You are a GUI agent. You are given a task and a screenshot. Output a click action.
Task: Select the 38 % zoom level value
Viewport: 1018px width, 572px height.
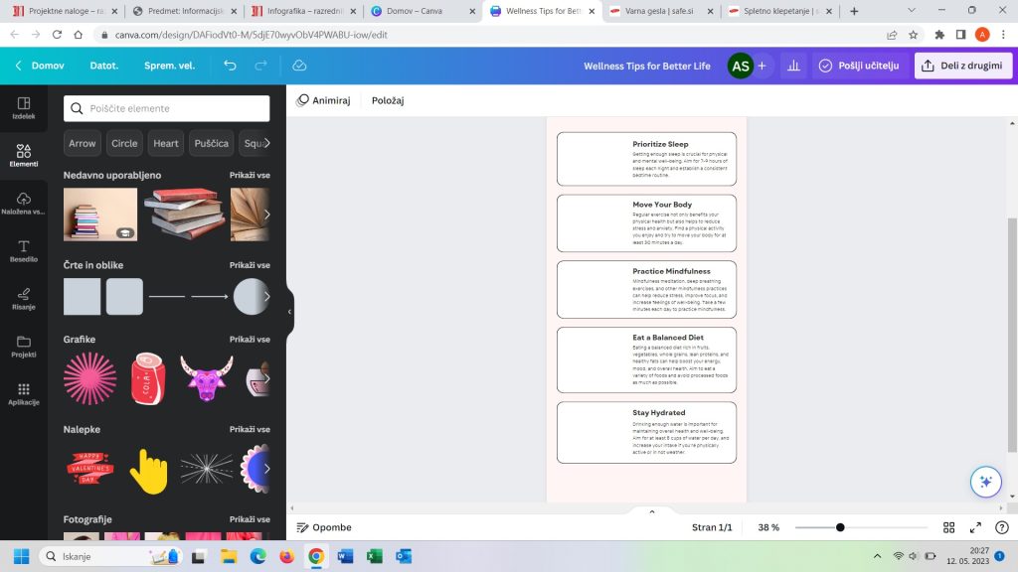(x=768, y=528)
